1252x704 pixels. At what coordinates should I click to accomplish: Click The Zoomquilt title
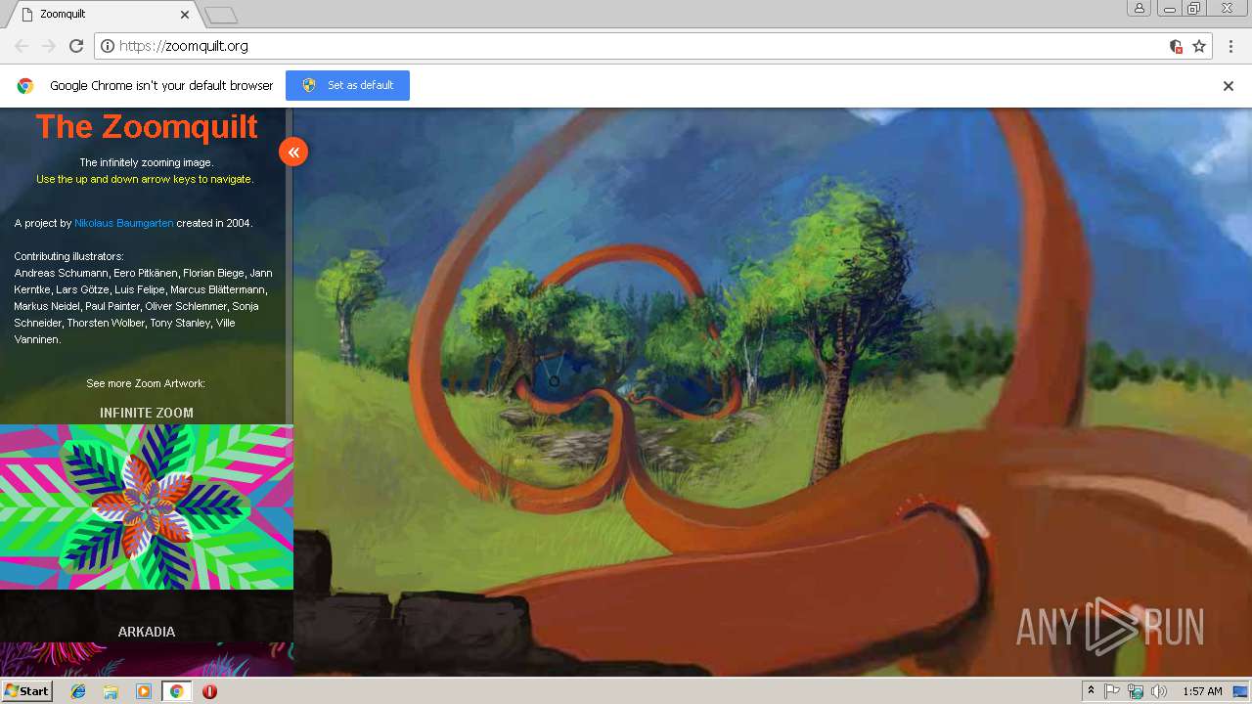coord(147,126)
